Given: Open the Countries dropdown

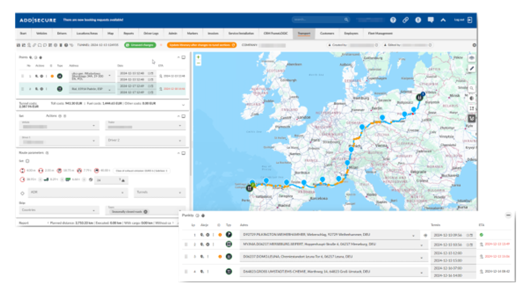Looking at the screenshot, I should pyautogui.click(x=59, y=211).
